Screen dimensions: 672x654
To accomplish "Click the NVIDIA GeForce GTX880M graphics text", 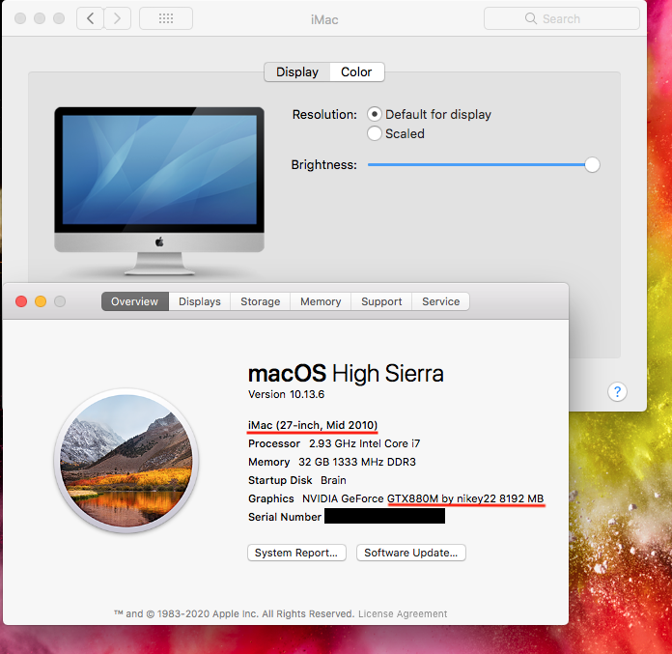I will (423, 498).
